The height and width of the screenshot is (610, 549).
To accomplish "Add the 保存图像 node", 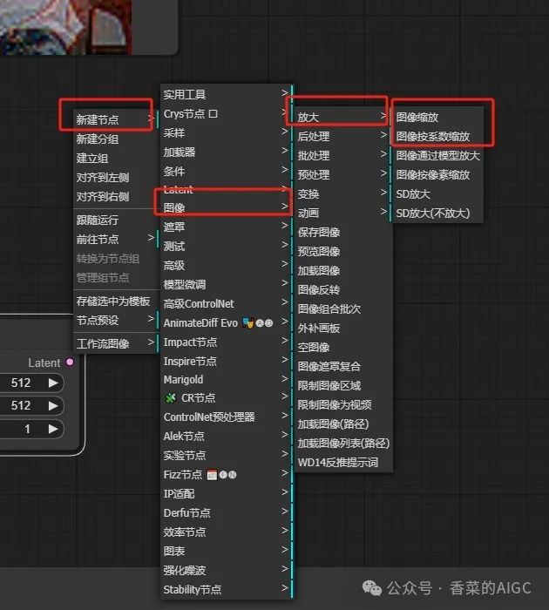I will [x=342, y=233].
